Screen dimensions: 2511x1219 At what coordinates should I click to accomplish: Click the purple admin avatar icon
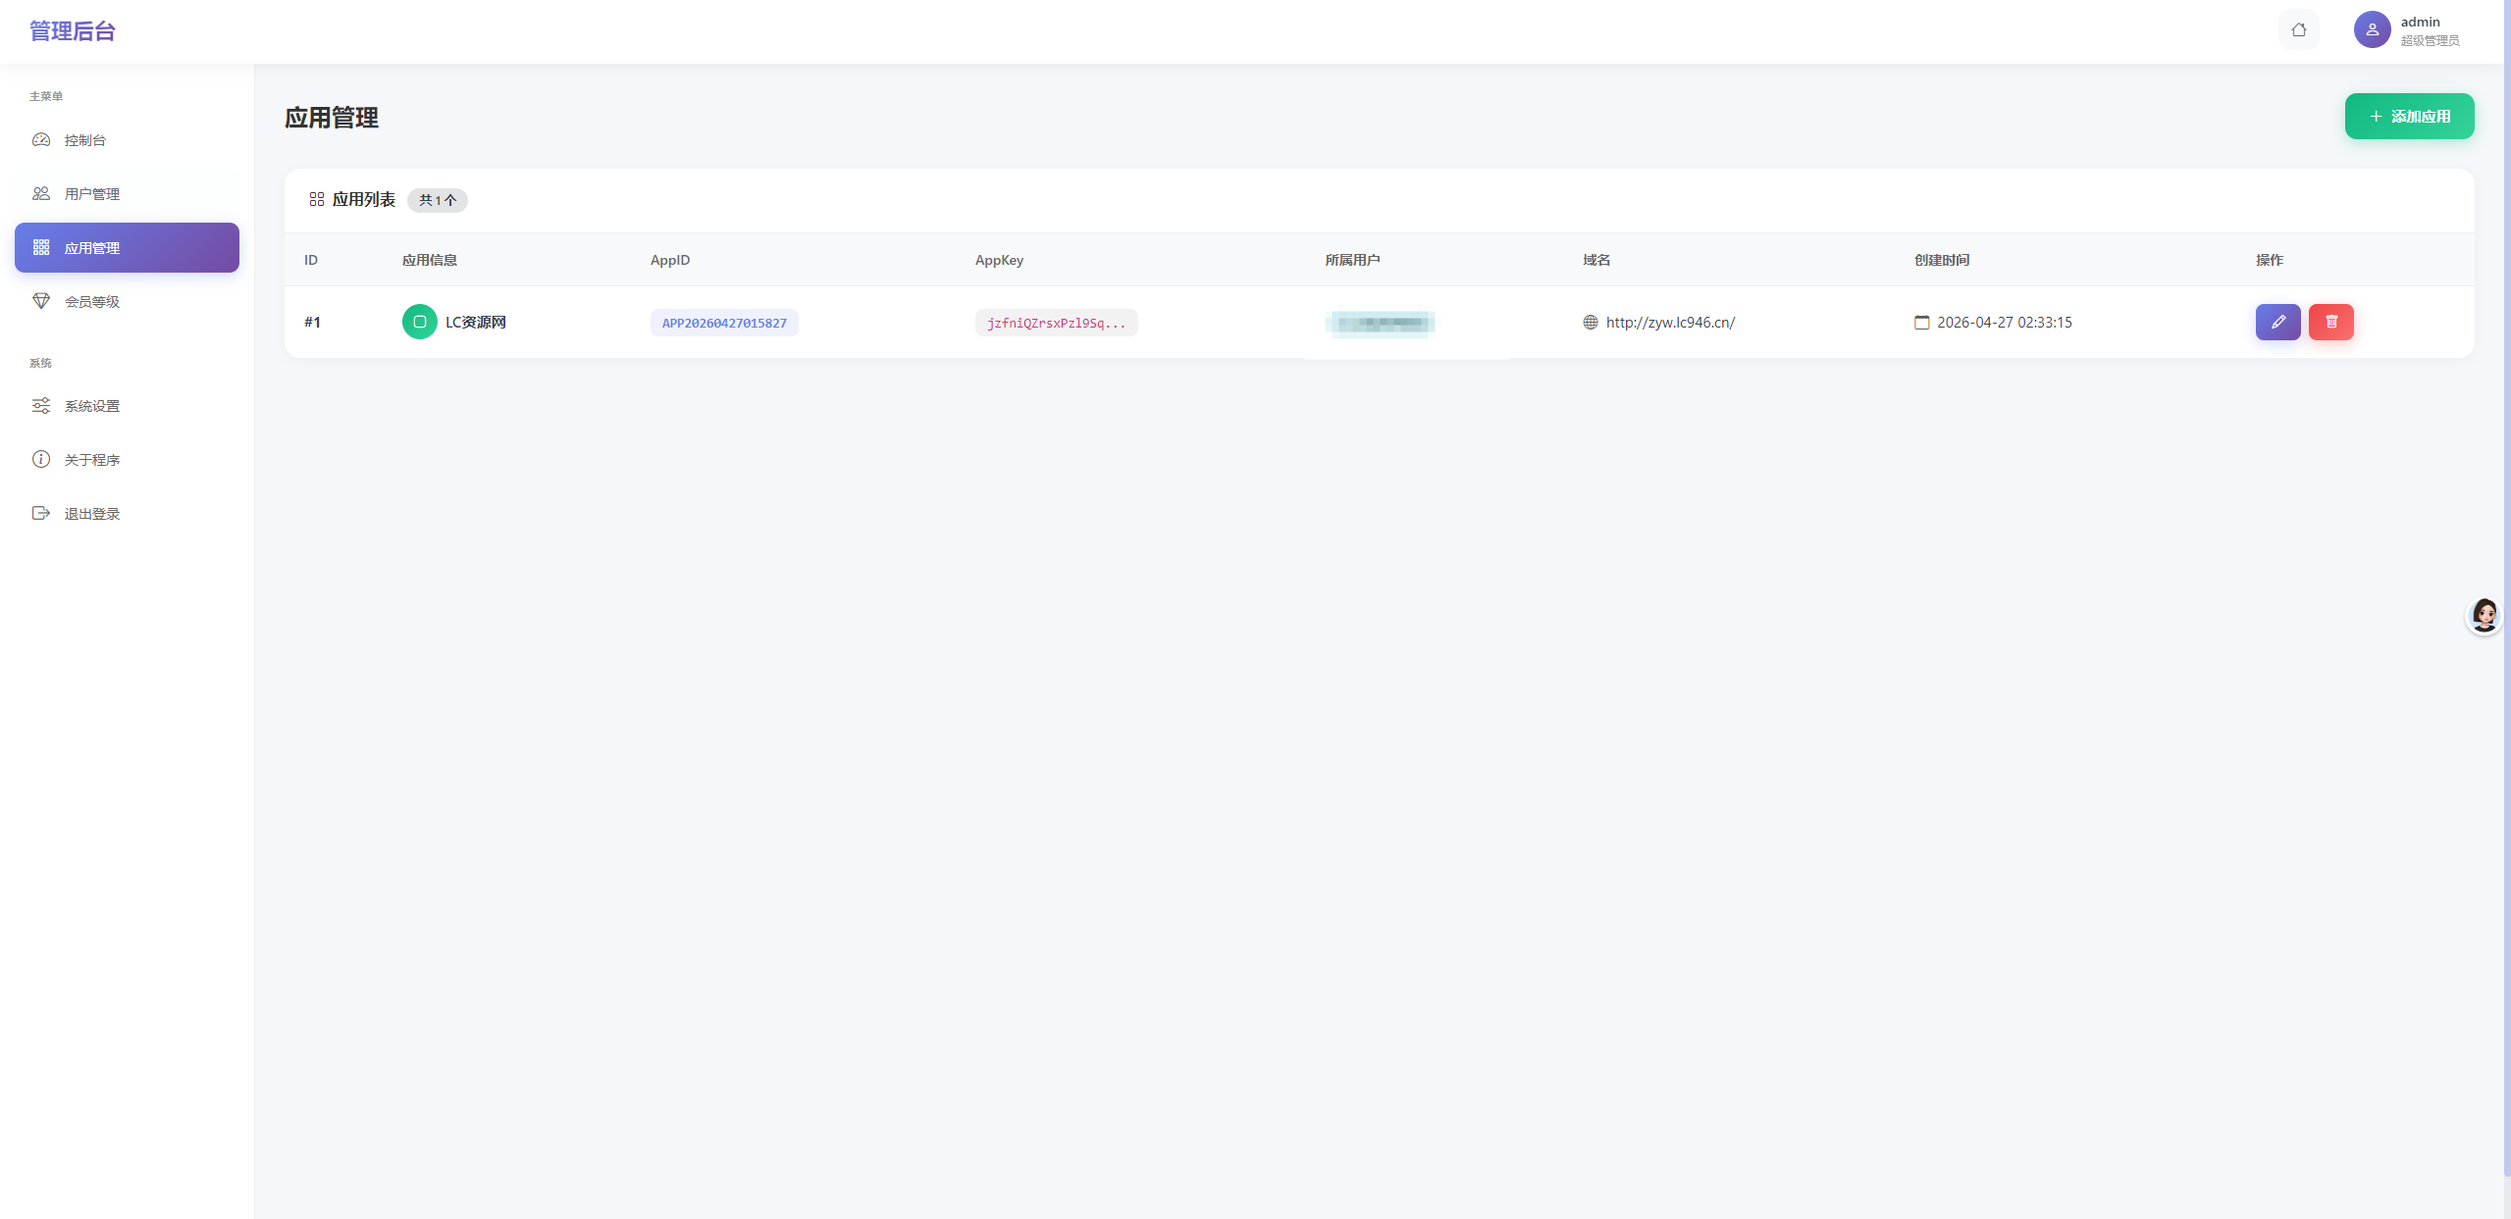(x=2372, y=29)
